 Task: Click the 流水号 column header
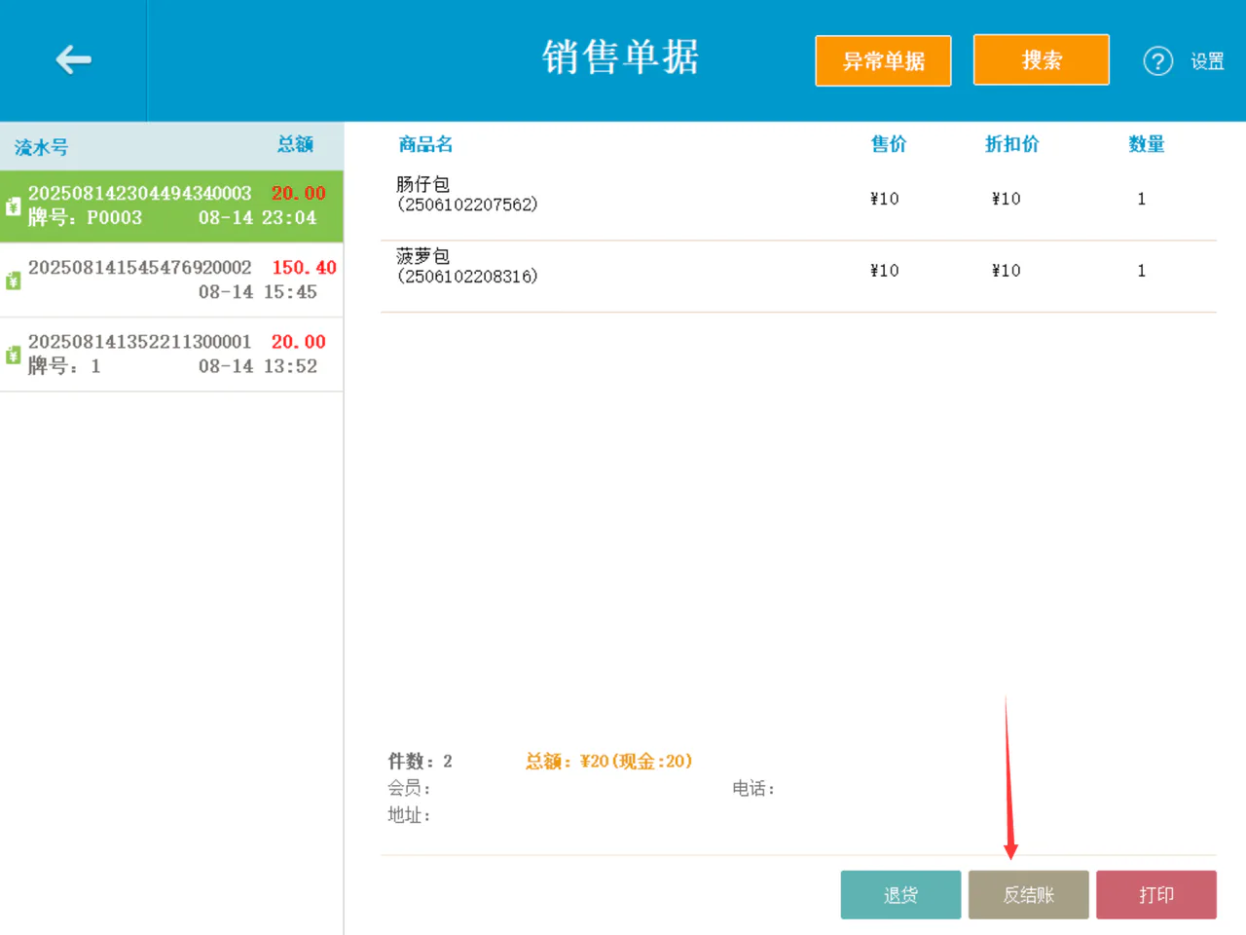[x=41, y=148]
